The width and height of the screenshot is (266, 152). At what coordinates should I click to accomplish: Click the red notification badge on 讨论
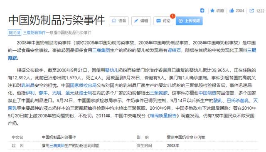coord(172,16)
